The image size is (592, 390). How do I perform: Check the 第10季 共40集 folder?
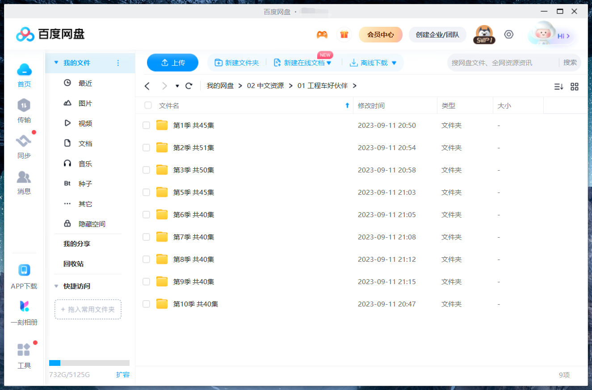146,304
